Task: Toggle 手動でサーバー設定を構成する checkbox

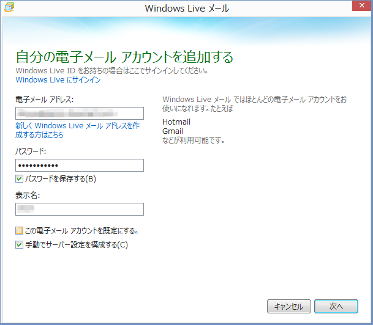Action: (20, 245)
